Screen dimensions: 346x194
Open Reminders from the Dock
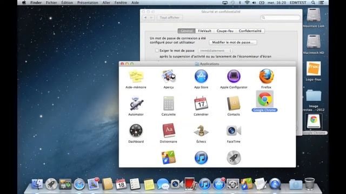click(135, 184)
